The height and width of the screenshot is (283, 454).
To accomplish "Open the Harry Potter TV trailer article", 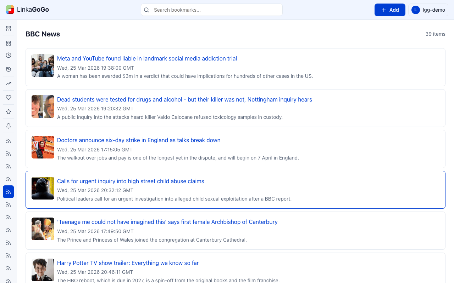I will click(128, 263).
